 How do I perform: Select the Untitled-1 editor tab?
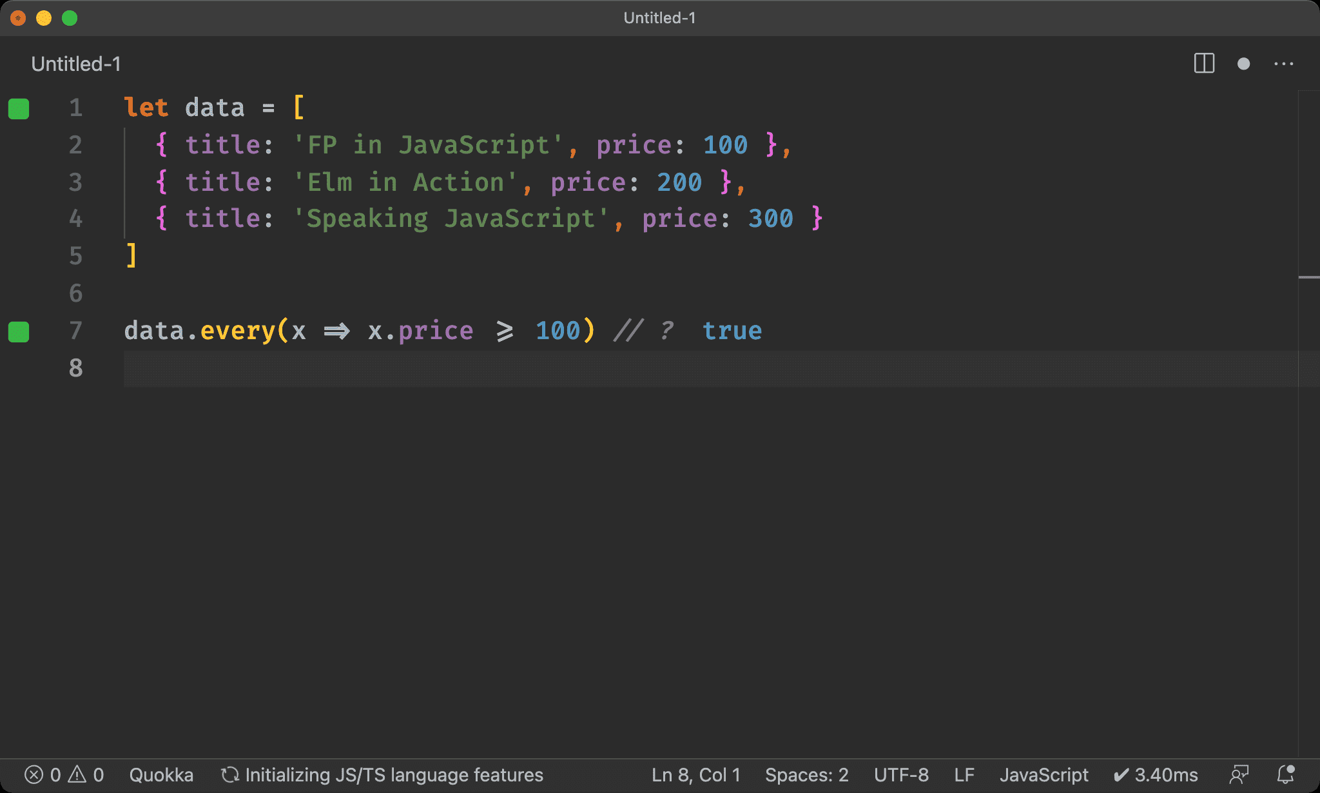(76, 64)
